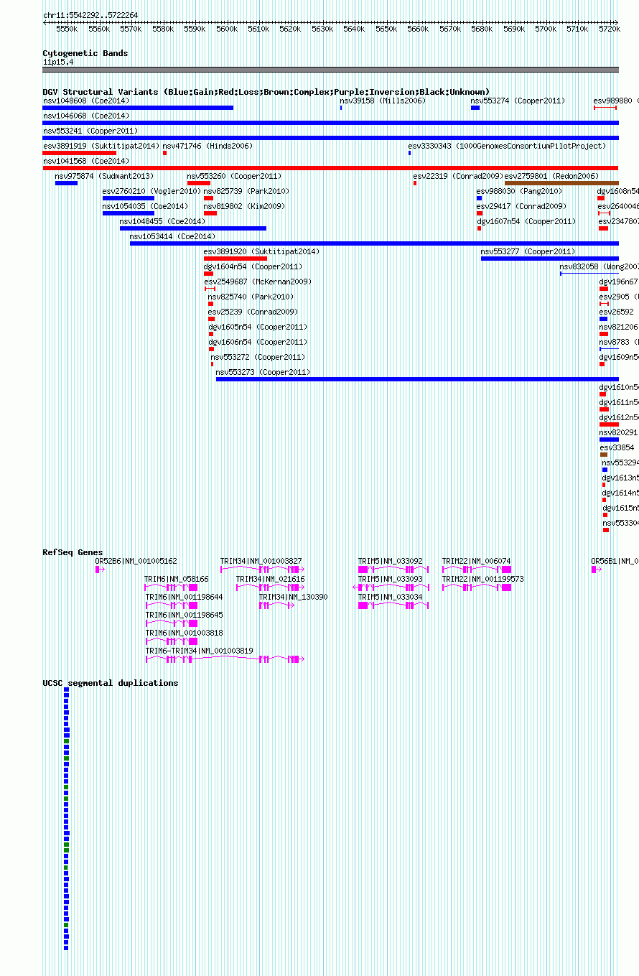Click nsv471746 (Hinds2006) variant label
Screen dimensions: 639x976
(207, 146)
